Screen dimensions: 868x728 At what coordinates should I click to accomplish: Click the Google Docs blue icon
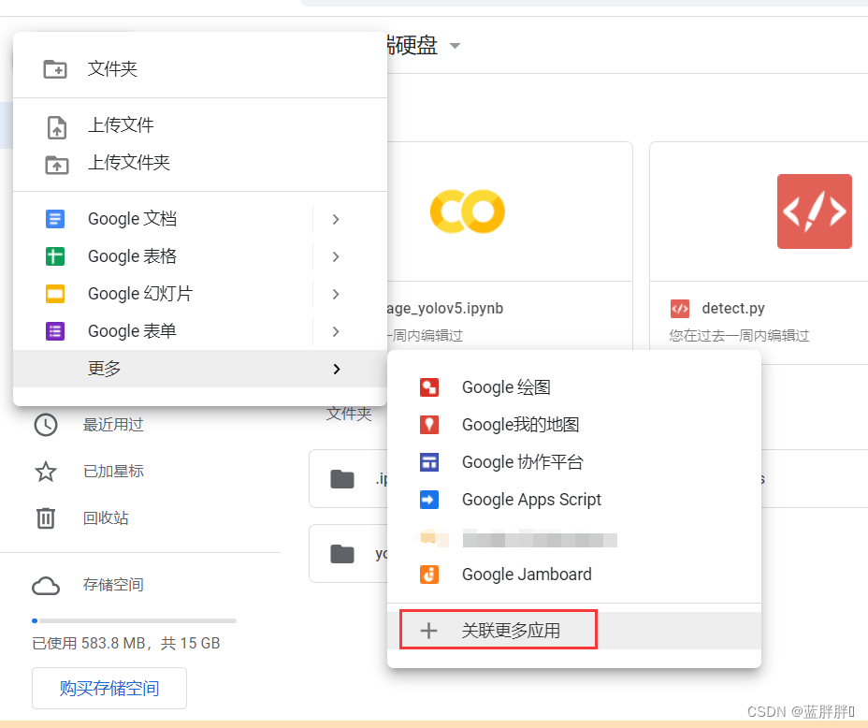coord(55,219)
